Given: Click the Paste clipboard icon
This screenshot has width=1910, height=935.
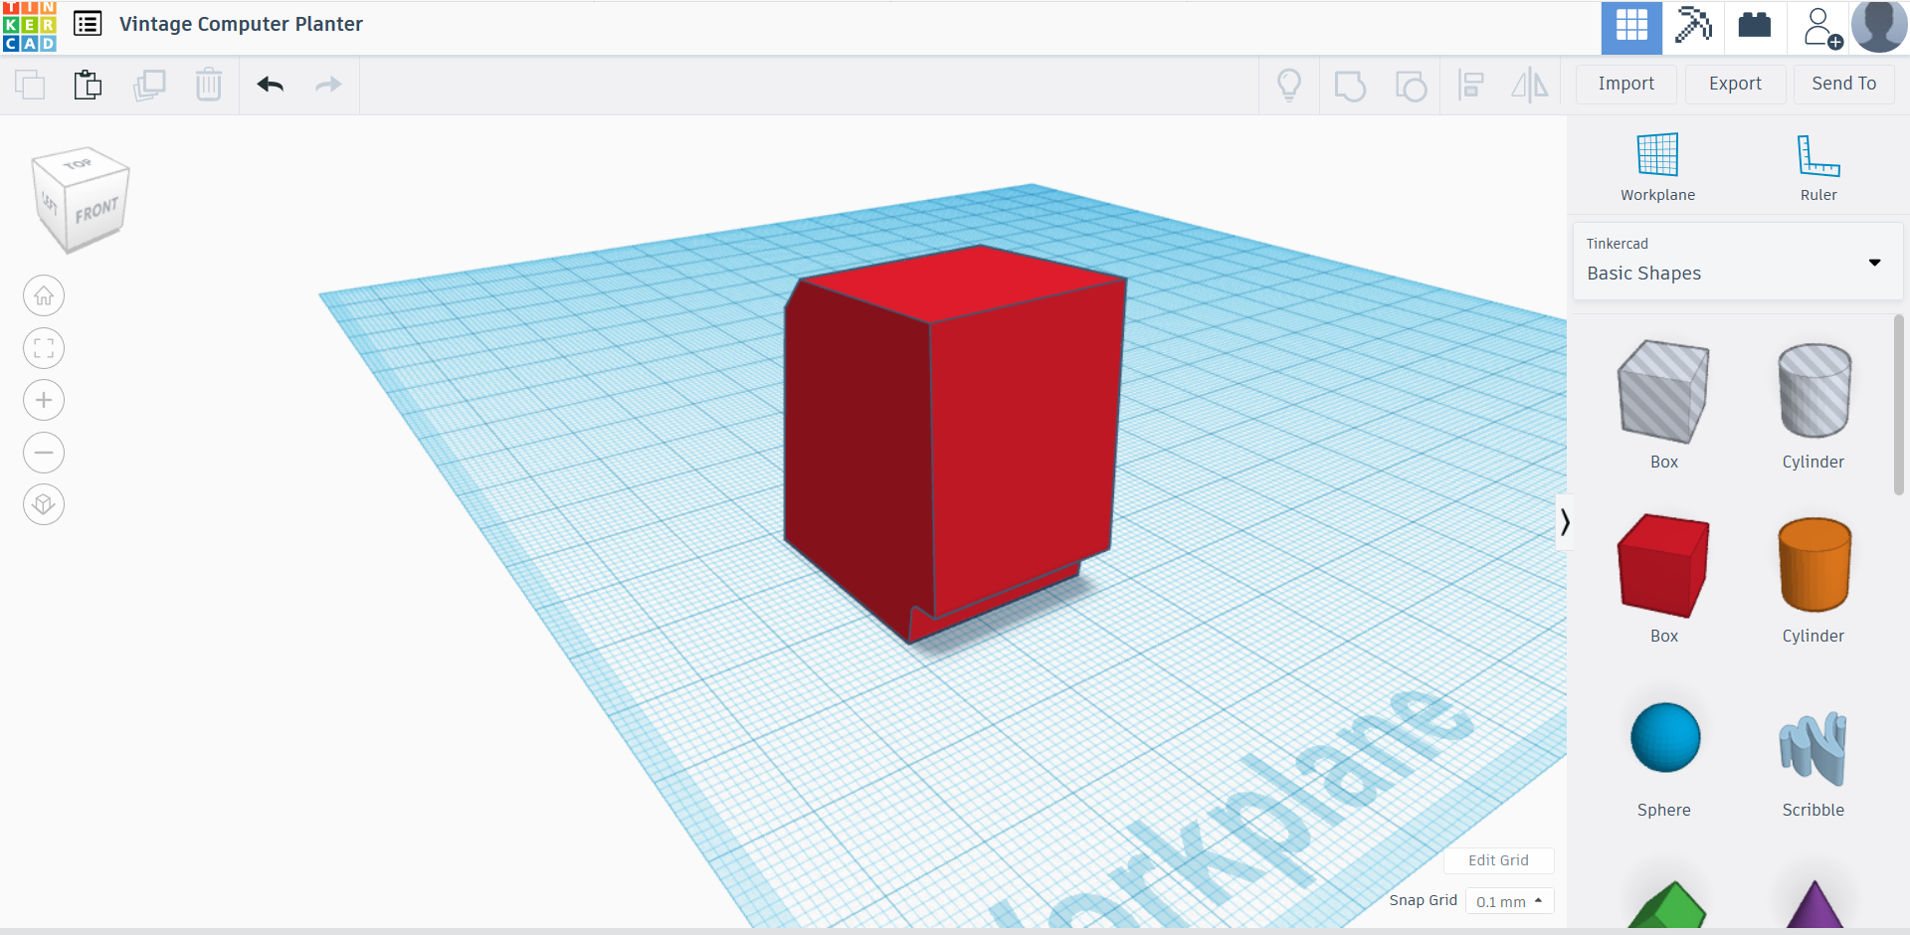Looking at the screenshot, I should click(89, 85).
